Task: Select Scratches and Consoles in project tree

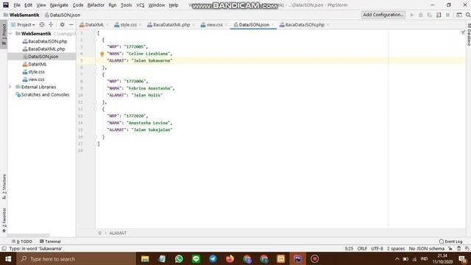Action: click(x=45, y=94)
